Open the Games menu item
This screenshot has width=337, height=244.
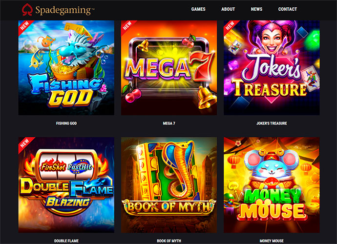point(198,9)
